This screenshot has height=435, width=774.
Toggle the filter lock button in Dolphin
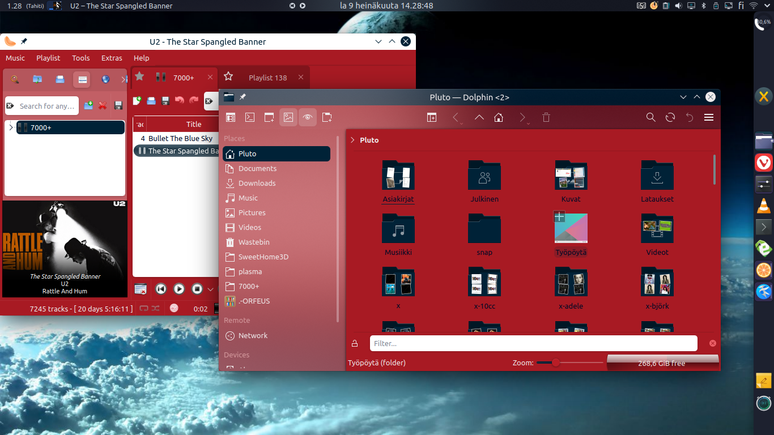tap(355, 343)
